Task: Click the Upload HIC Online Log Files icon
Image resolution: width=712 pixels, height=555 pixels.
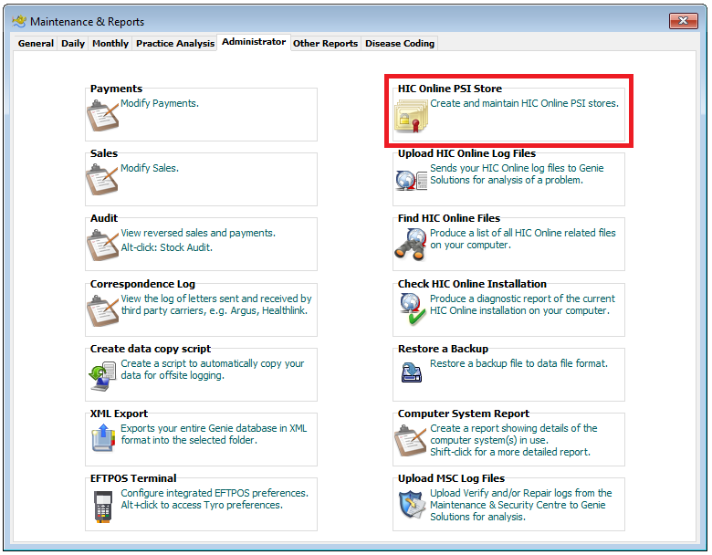Action: (x=411, y=180)
